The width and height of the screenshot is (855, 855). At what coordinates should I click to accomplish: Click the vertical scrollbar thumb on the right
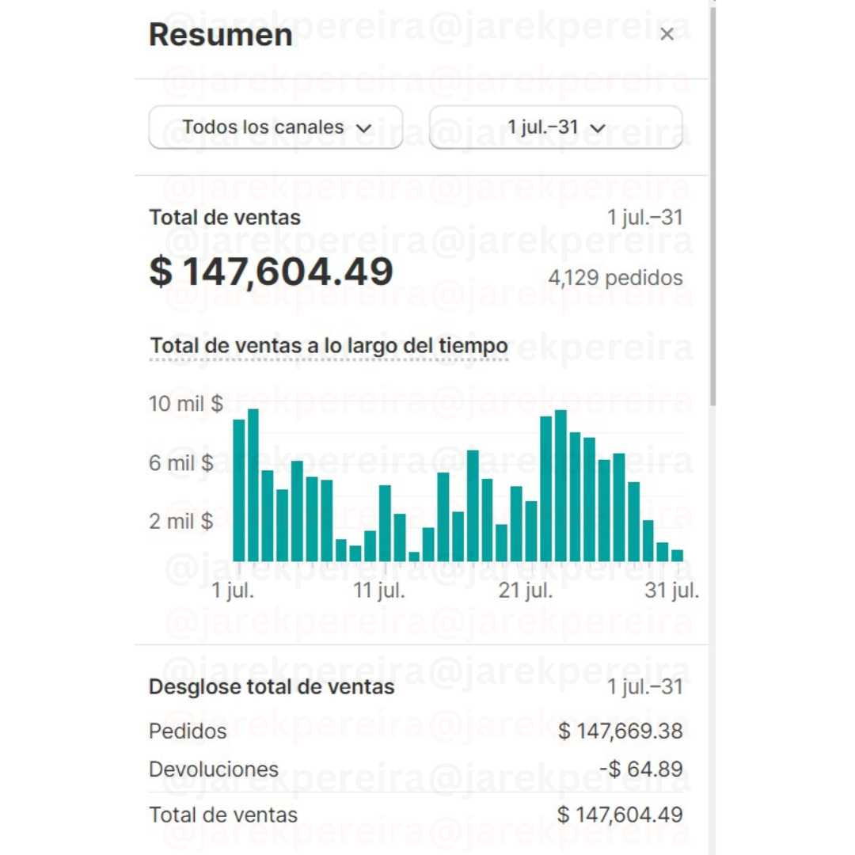pyautogui.click(x=712, y=206)
